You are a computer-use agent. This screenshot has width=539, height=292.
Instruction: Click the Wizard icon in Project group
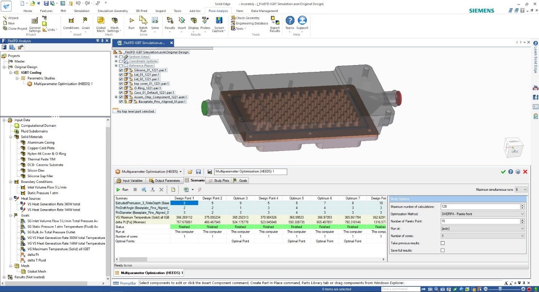pos(5,18)
